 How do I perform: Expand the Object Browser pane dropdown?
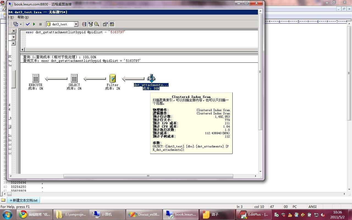(x=13, y=37)
